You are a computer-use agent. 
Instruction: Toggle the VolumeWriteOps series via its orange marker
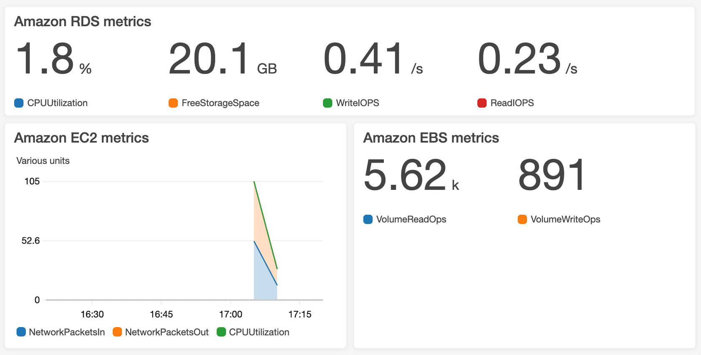(x=522, y=219)
